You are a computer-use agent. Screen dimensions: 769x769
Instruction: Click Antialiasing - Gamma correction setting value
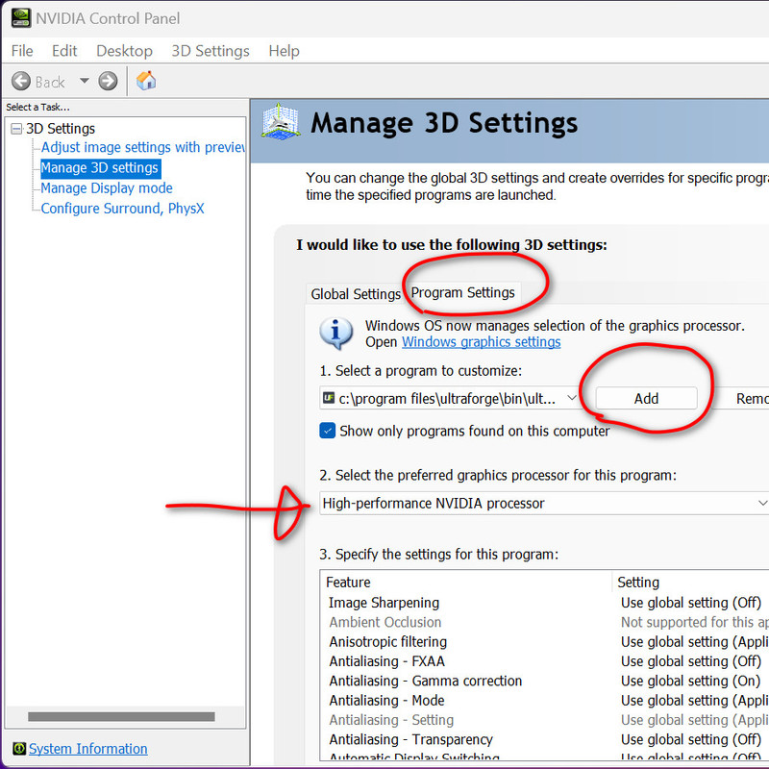(690, 681)
